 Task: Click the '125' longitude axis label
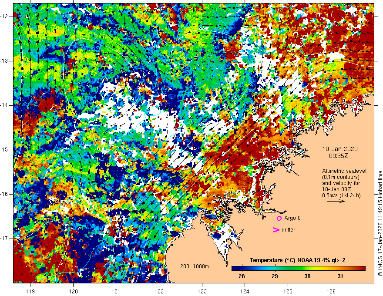pos(288,291)
